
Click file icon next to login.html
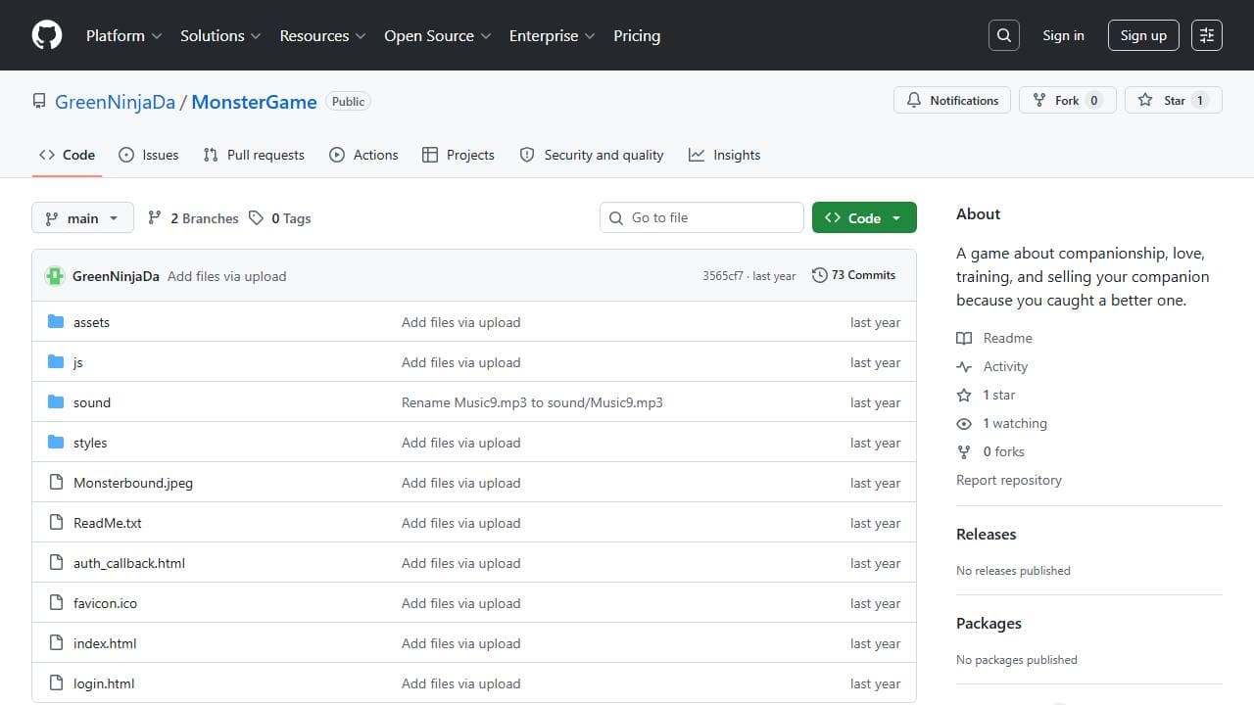tap(56, 683)
